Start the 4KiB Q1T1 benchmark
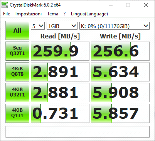This screenshot has width=155, height=141. pos(17,113)
